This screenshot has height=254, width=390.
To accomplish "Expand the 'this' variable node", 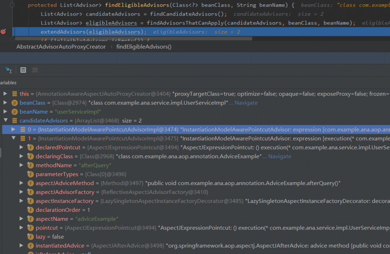I will [x=5, y=94].
